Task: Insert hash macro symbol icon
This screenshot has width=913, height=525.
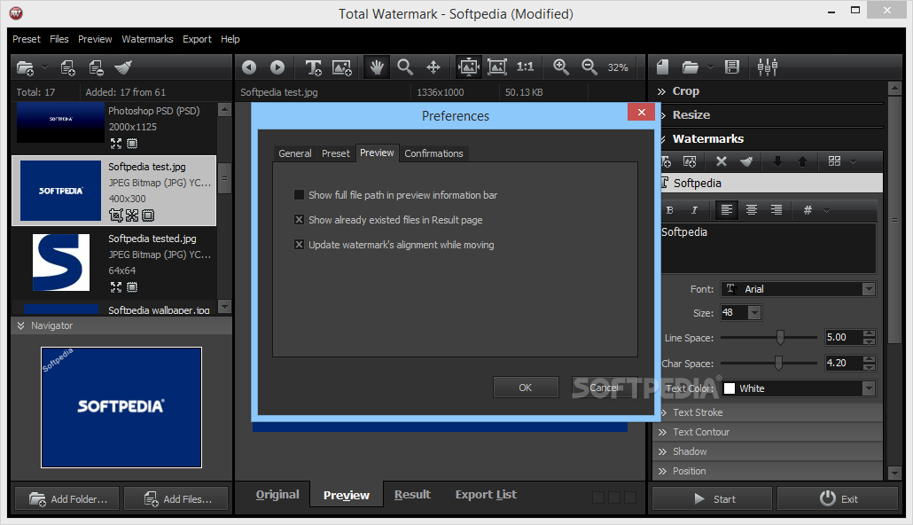Action: click(x=808, y=210)
